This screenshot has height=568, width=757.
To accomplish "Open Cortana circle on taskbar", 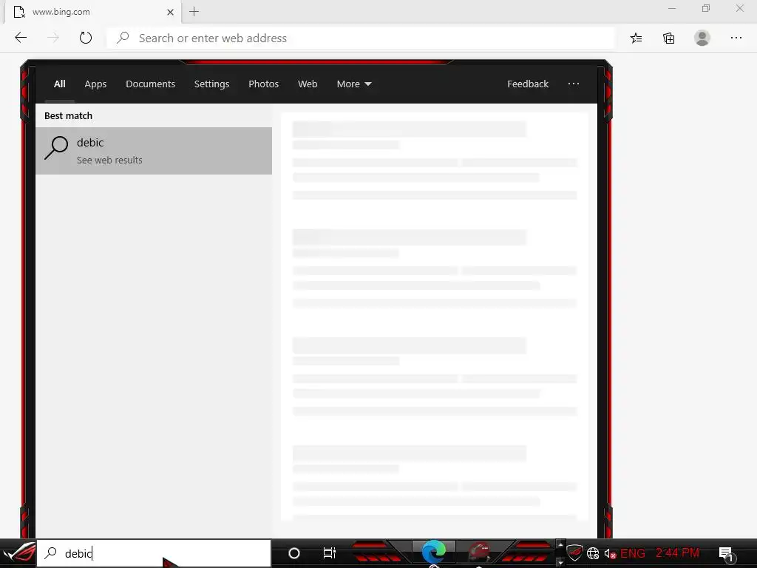I will pos(293,553).
